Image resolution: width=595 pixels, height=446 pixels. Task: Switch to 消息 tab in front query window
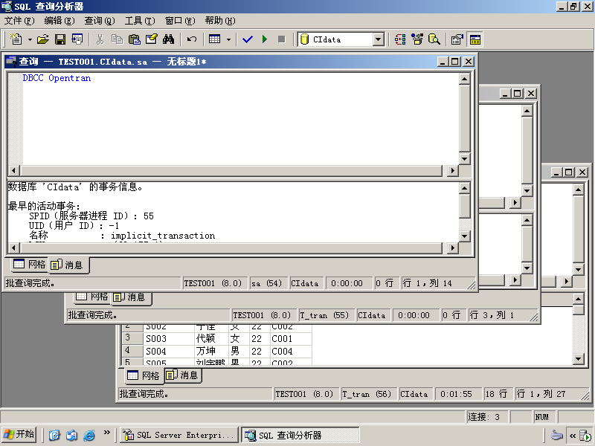68,265
